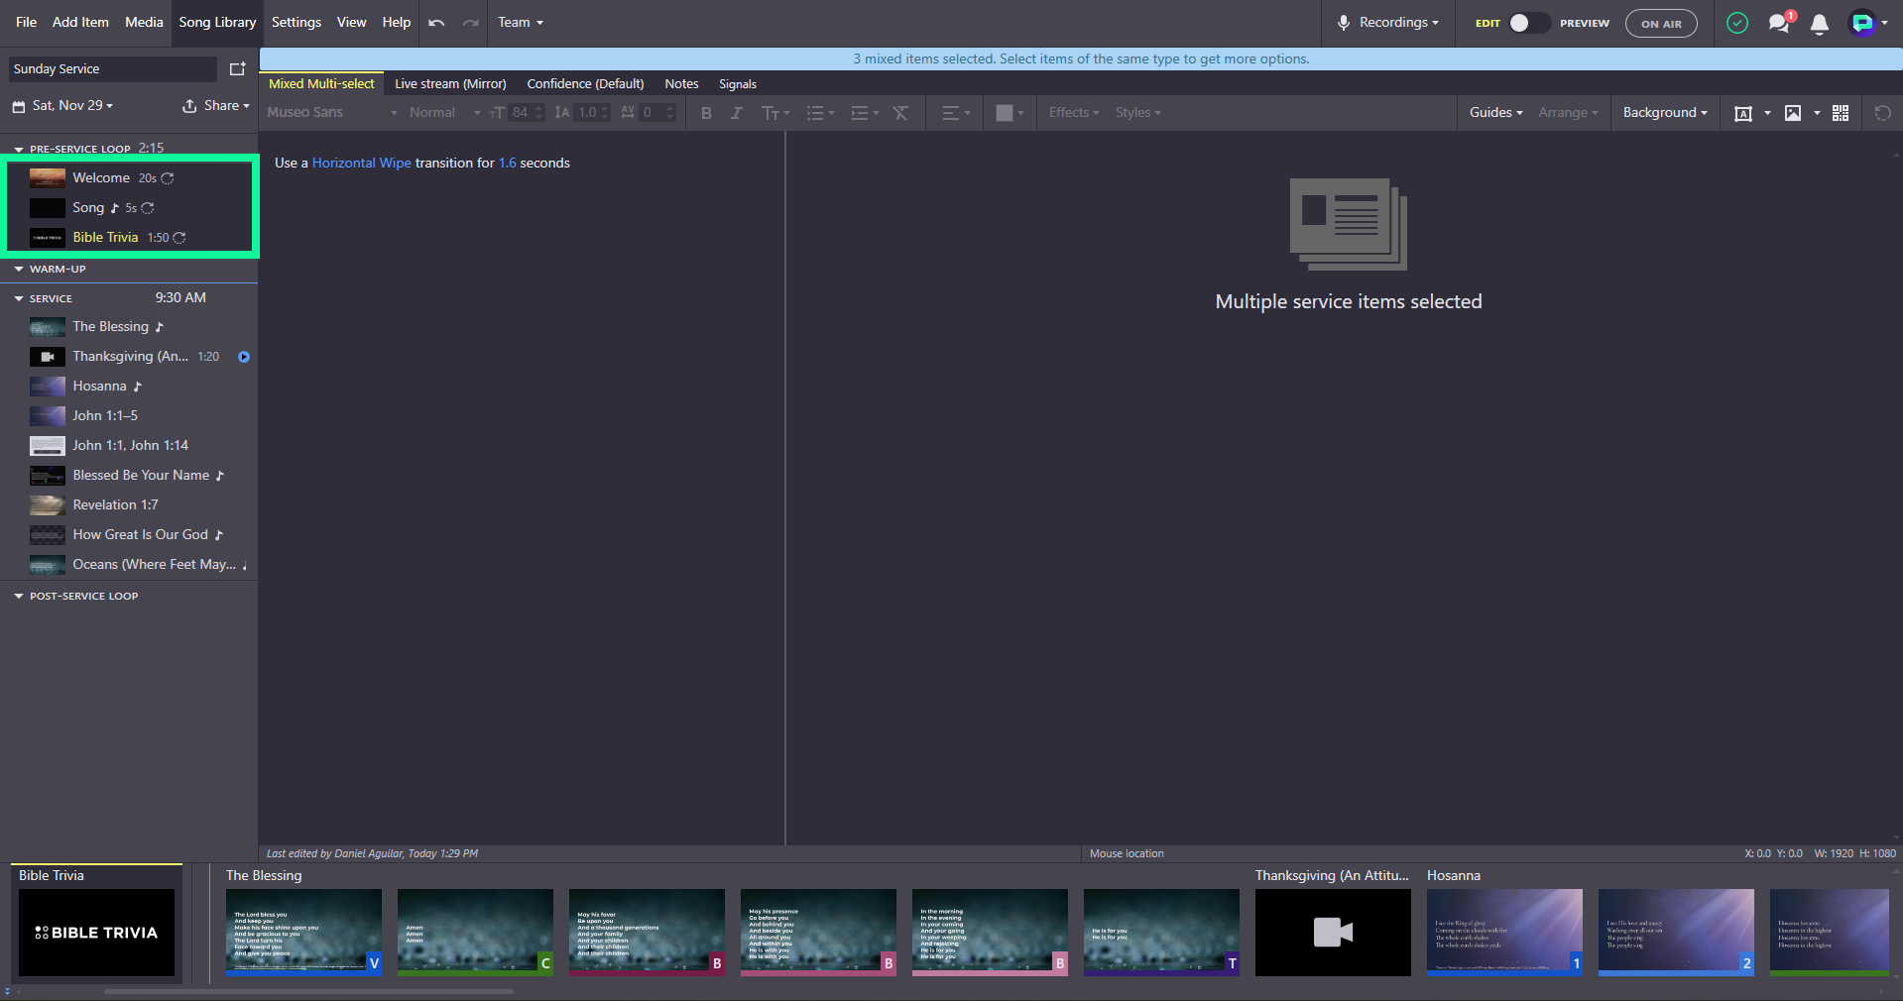Click the loop icon next to Welcome
1903x1001 pixels.
[x=168, y=178]
